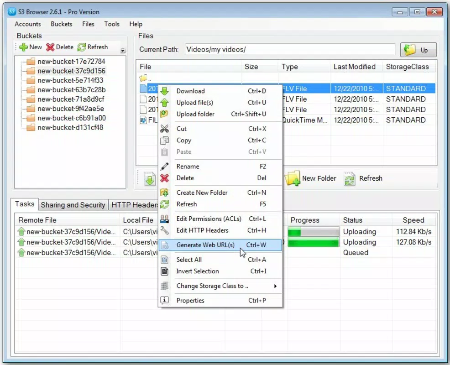Select bucket new-bucket-9f42ae5e
This screenshot has height=365, width=450.
[71, 109]
